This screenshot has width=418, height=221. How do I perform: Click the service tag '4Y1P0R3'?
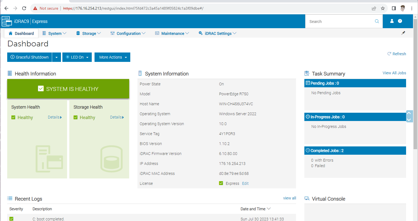pyautogui.click(x=227, y=134)
